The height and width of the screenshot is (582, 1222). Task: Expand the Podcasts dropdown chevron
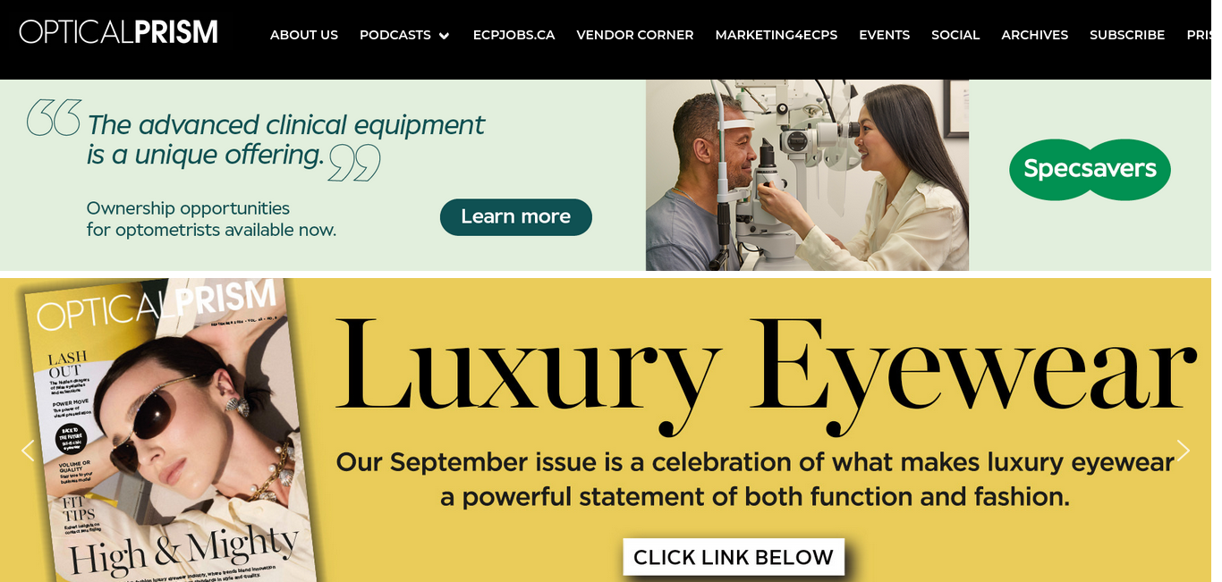[444, 36]
